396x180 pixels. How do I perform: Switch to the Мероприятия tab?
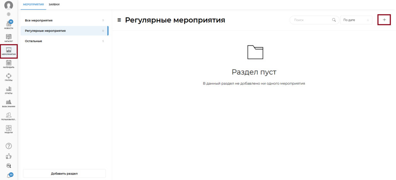33,5
